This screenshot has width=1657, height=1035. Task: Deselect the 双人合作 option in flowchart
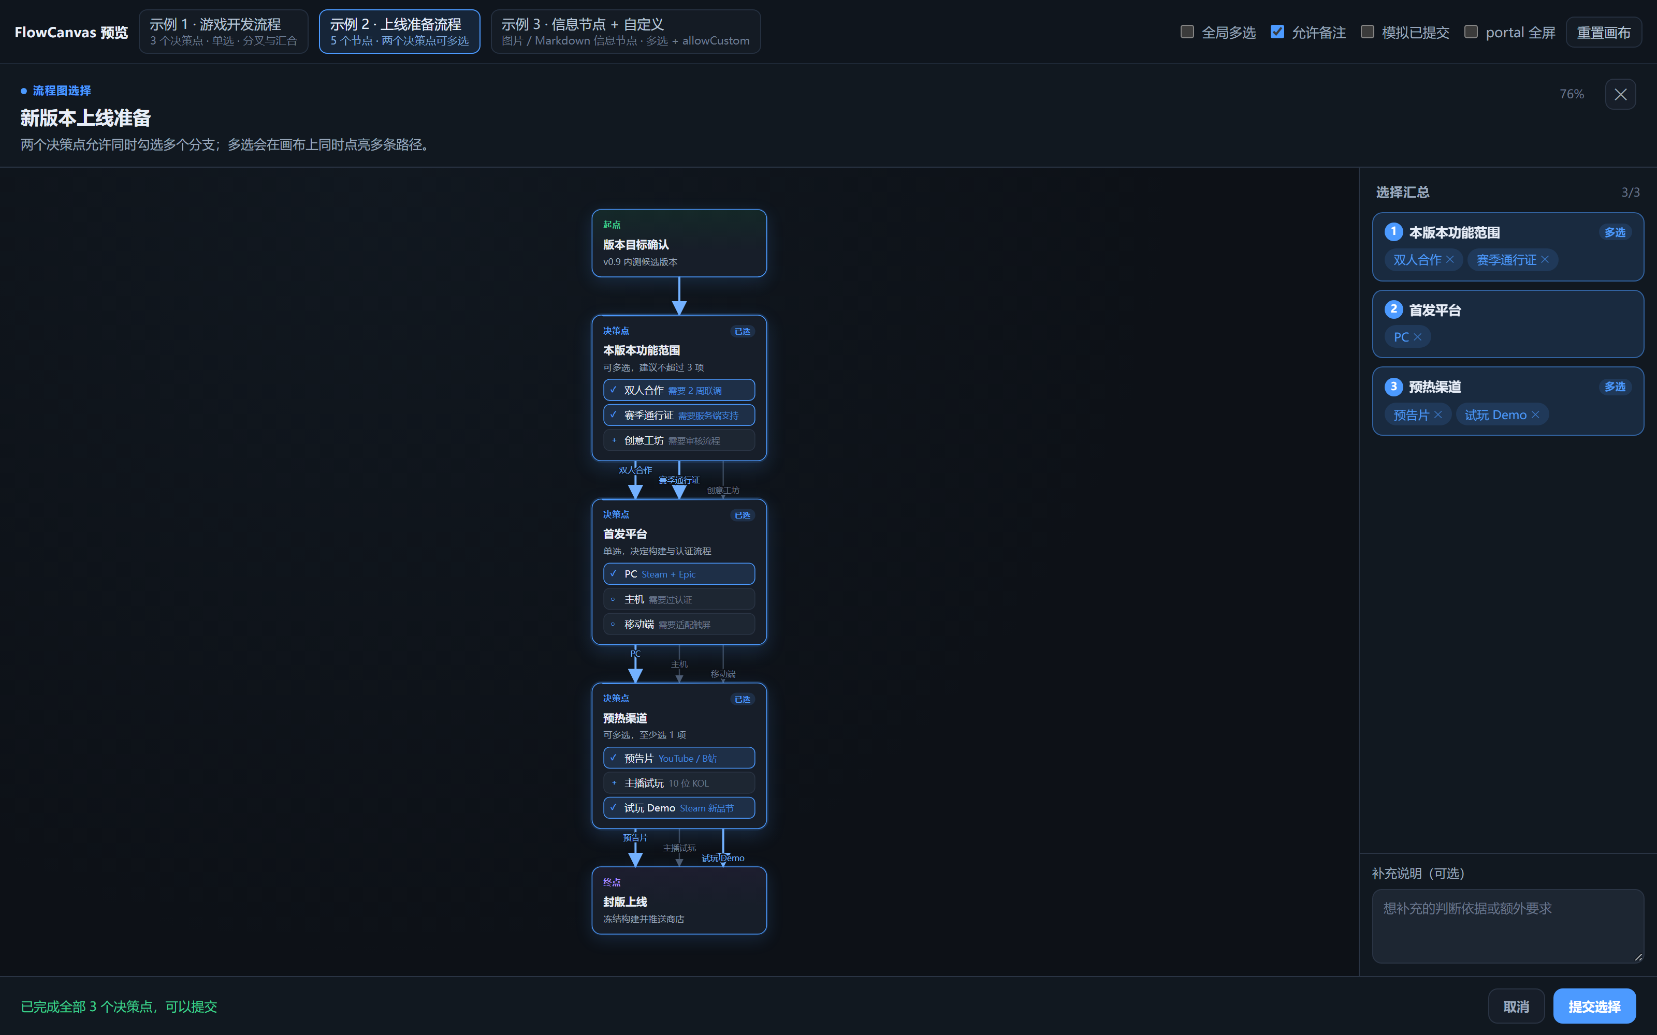[678, 390]
